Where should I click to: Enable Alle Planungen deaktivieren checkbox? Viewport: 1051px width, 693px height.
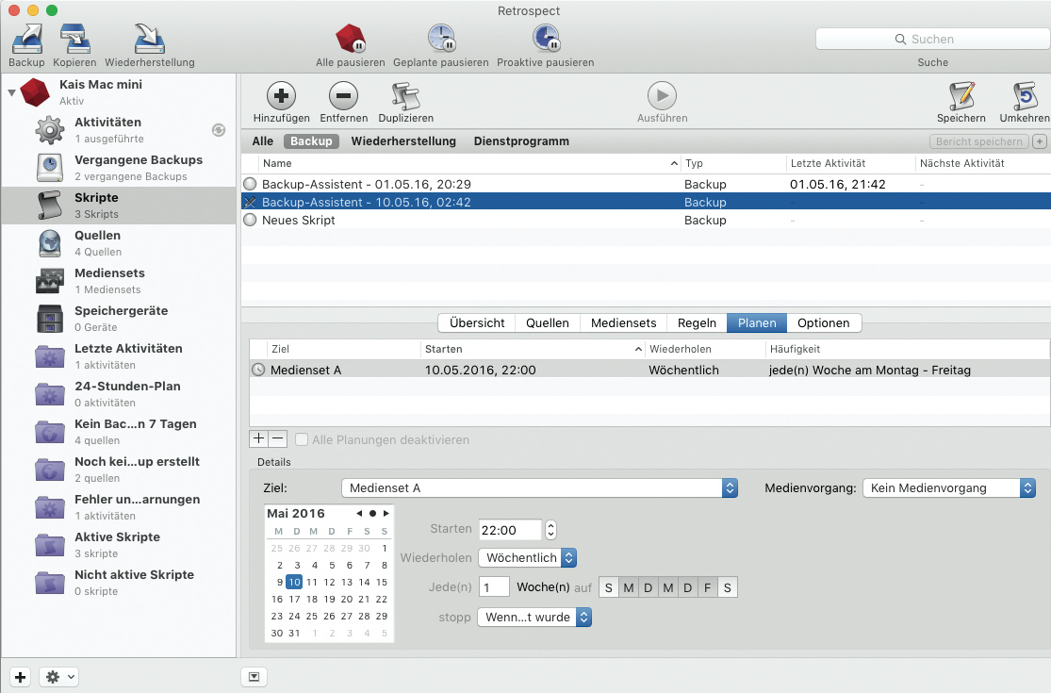click(302, 439)
